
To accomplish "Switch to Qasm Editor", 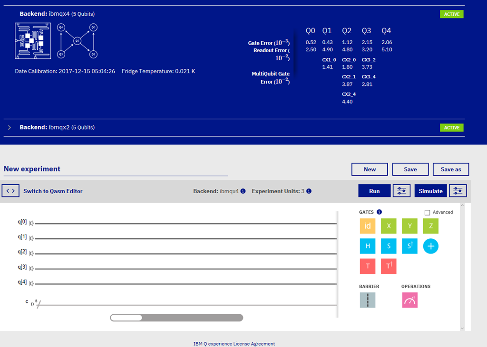I will pos(53,191).
